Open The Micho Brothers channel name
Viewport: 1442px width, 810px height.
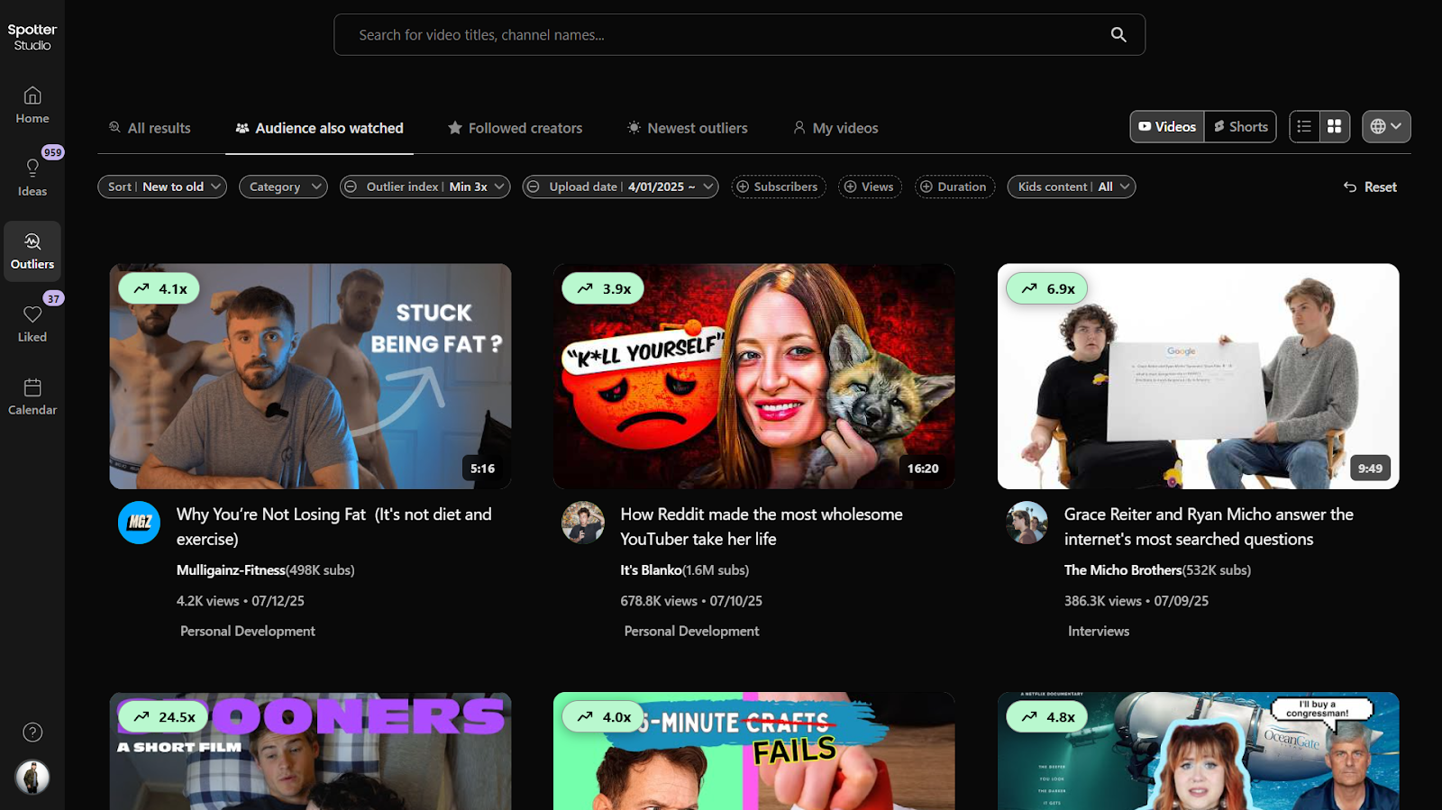[x=1123, y=569]
